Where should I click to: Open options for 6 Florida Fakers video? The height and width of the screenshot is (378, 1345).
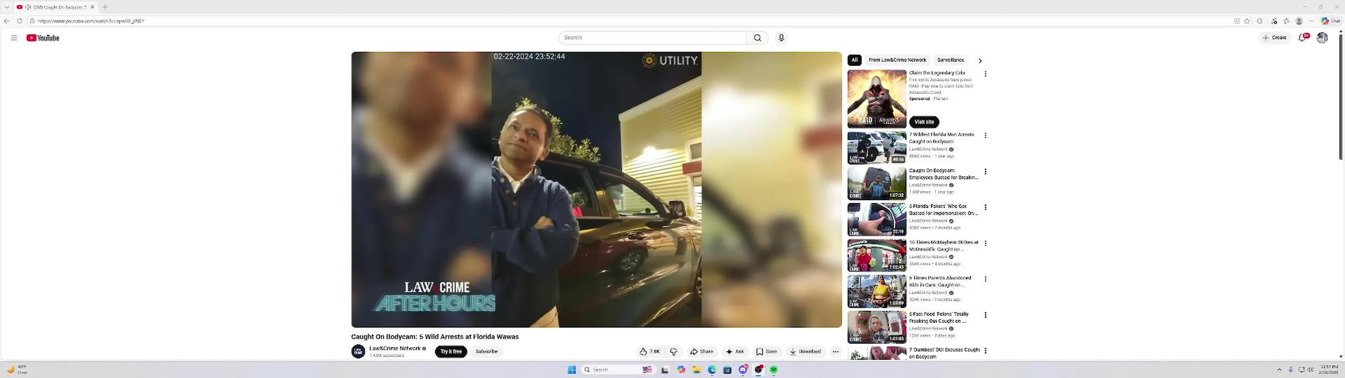pos(986,207)
